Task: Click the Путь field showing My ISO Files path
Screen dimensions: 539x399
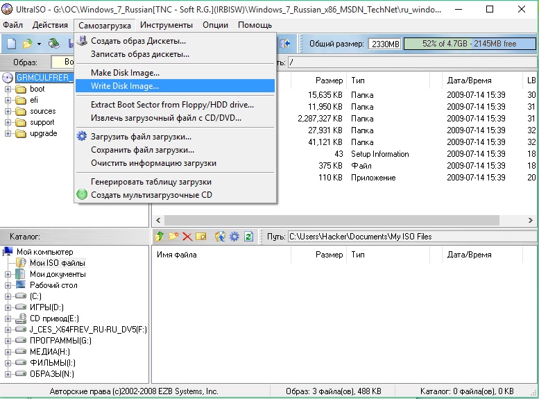Action: [412, 237]
